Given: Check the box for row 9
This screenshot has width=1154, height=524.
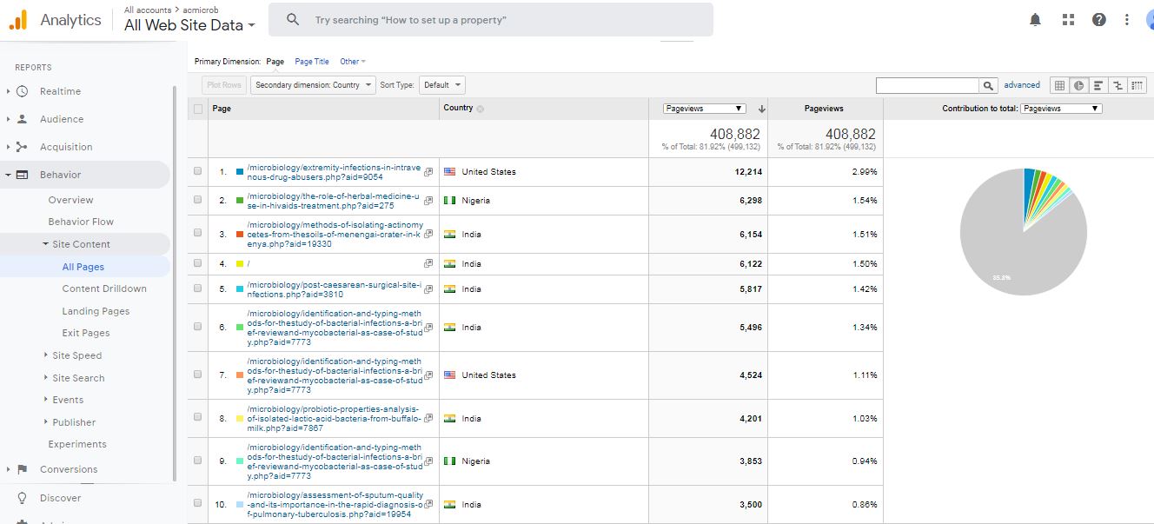Looking at the screenshot, I should click(198, 461).
